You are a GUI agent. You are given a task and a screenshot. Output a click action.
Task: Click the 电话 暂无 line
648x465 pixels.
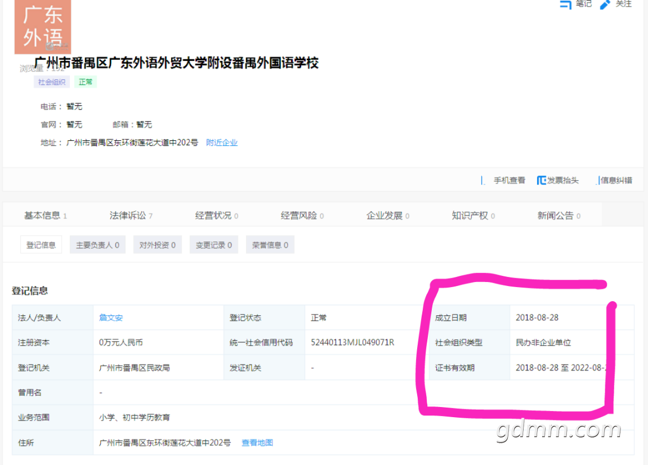click(x=61, y=106)
